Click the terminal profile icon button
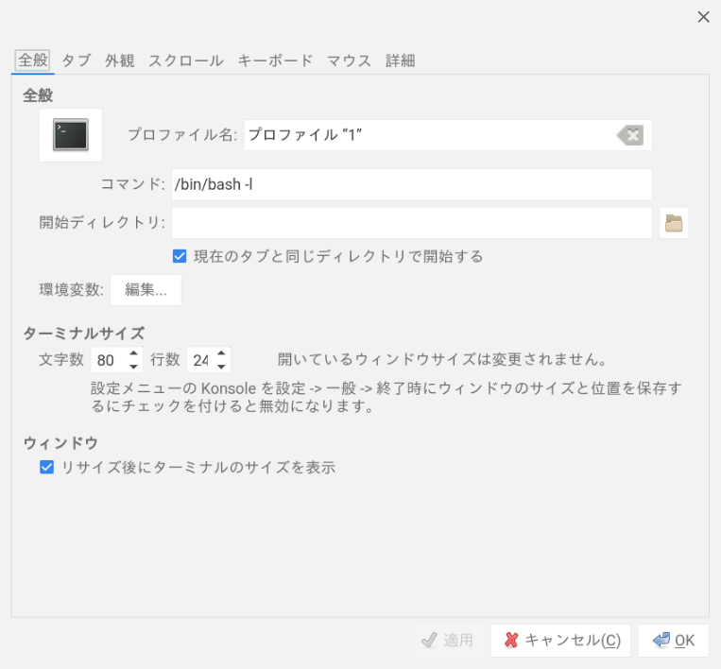Image resolution: width=721 pixels, height=669 pixels. pyautogui.click(x=71, y=135)
